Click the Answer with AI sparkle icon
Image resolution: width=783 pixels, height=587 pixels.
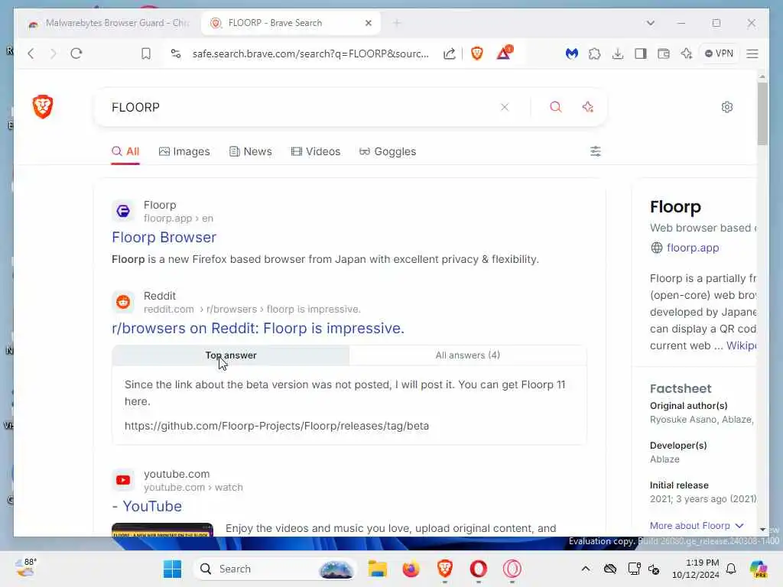(588, 107)
